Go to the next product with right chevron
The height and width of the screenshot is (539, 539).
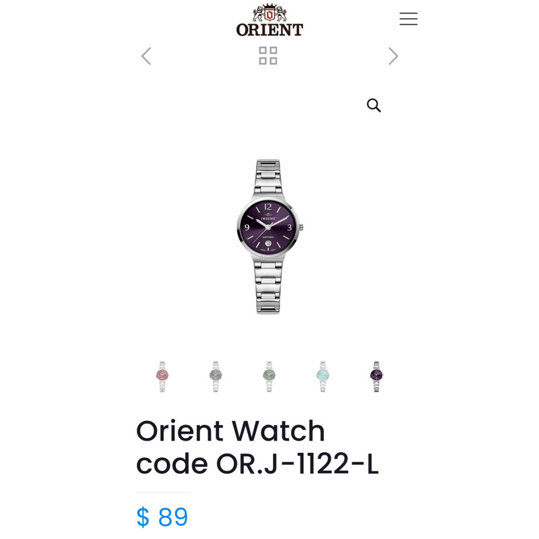[x=393, y=56]
